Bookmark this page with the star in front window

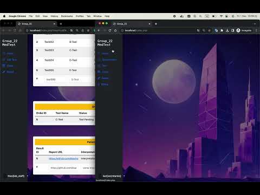click(210, 30)
